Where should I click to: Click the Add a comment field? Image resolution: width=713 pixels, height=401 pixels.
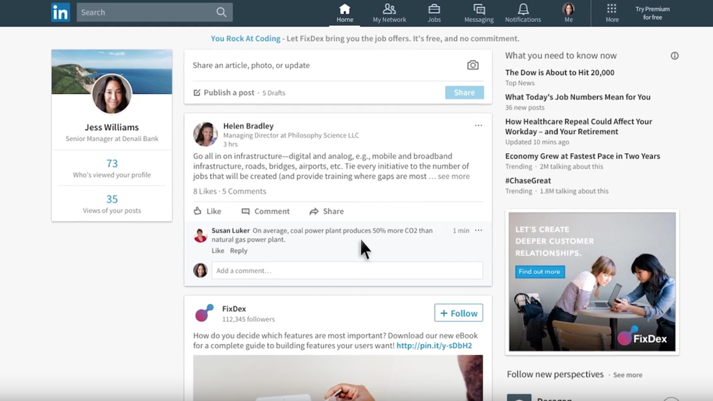click(347, 271)
